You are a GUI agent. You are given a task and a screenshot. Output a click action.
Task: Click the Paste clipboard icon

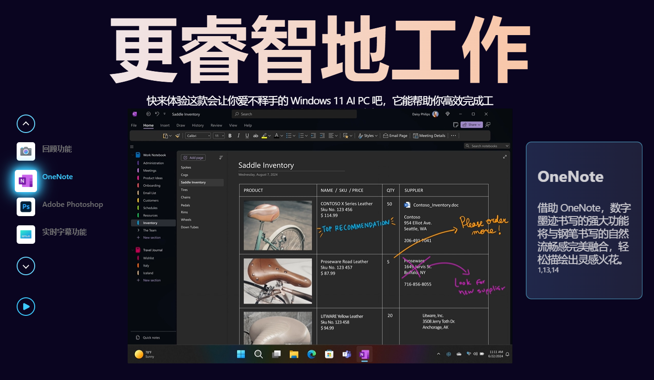(166, 136)
